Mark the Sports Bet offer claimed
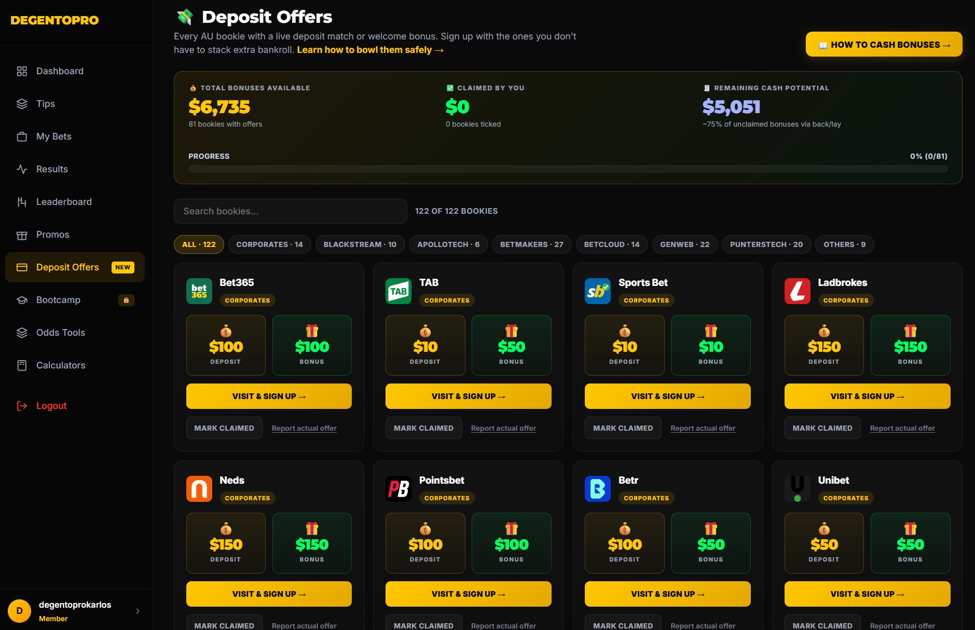The height and width of the screenshot is (630, 975). point(623,428)
